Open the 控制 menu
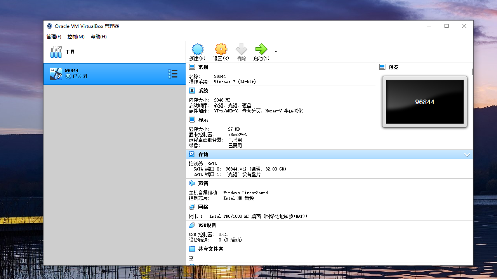 [76, 36]
